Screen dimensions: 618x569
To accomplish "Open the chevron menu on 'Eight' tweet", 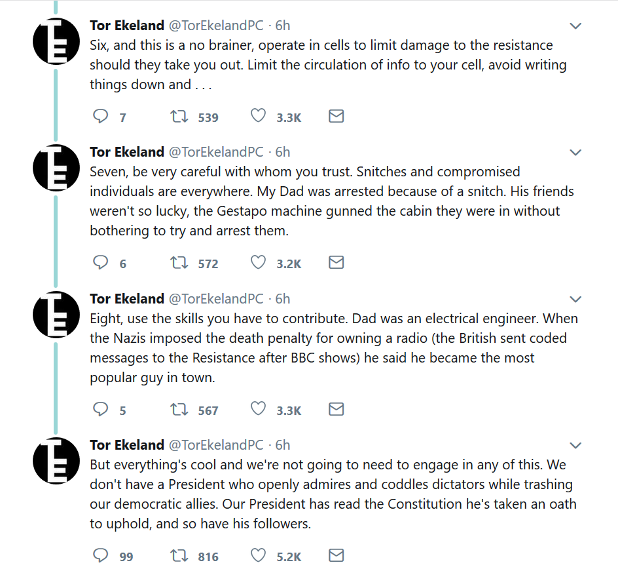I will coord(575,300).
